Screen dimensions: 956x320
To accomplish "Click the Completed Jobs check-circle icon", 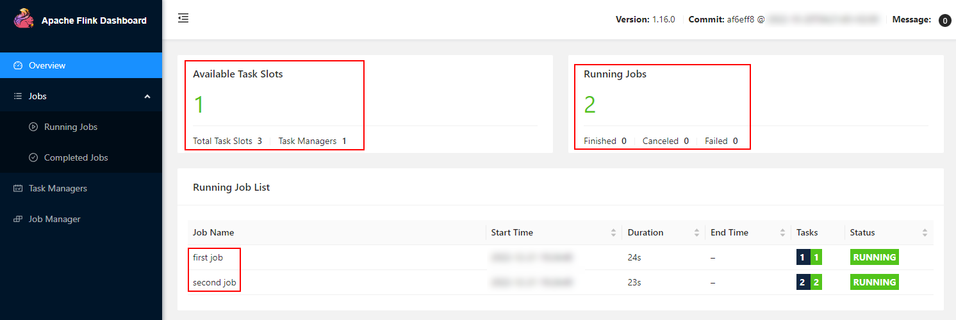I will point(33,157).
